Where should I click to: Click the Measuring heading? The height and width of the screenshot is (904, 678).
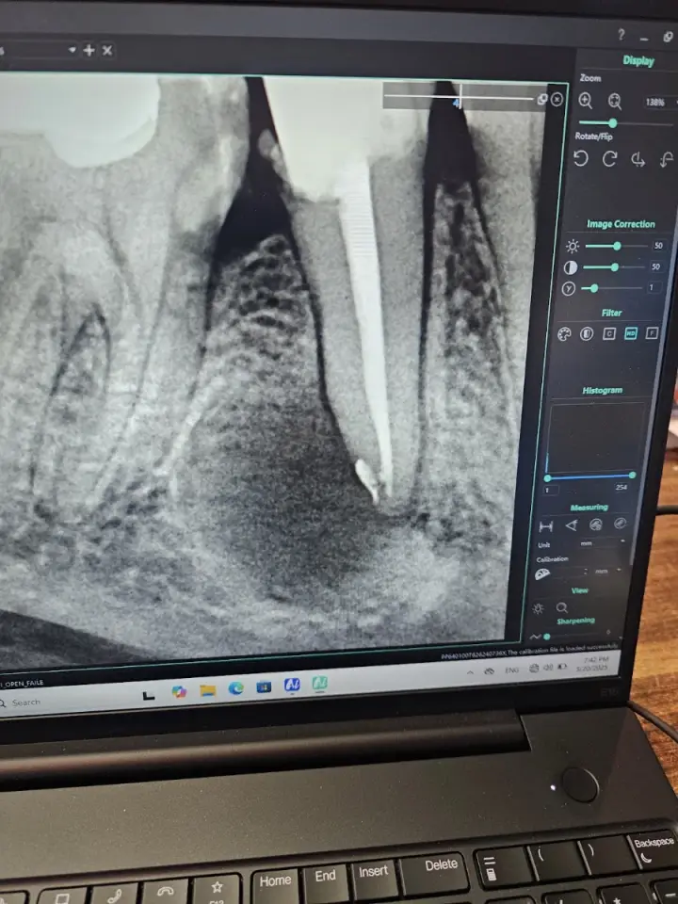589,508
